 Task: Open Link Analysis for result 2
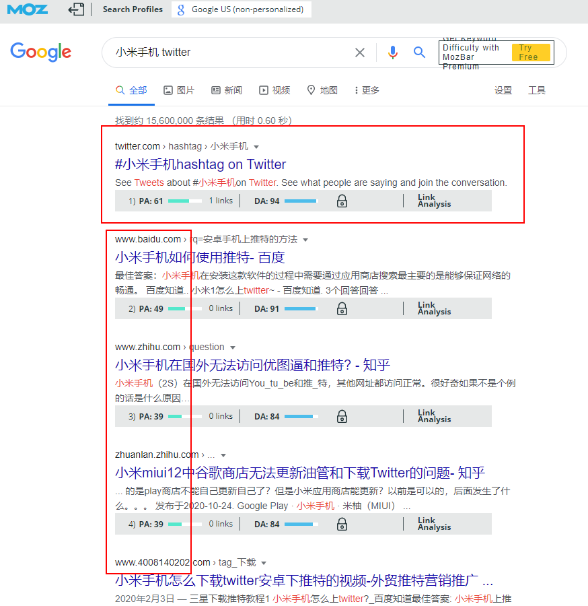(434, 308)
